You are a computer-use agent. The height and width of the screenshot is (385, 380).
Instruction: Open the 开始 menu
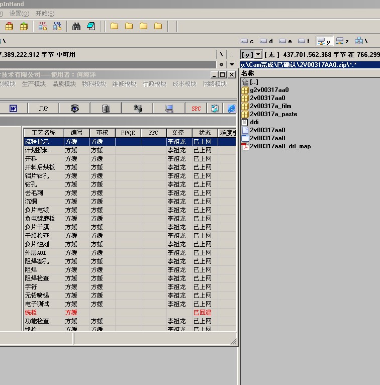45,14
